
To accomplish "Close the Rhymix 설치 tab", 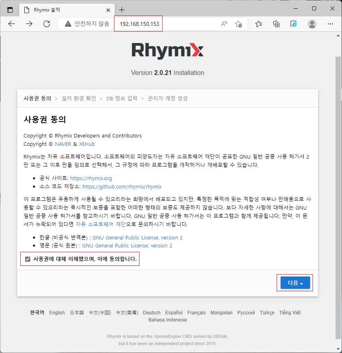I will [108, 10].
